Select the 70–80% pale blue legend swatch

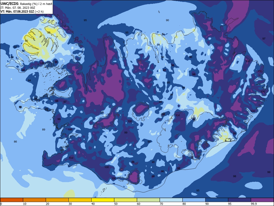(171, 200)
